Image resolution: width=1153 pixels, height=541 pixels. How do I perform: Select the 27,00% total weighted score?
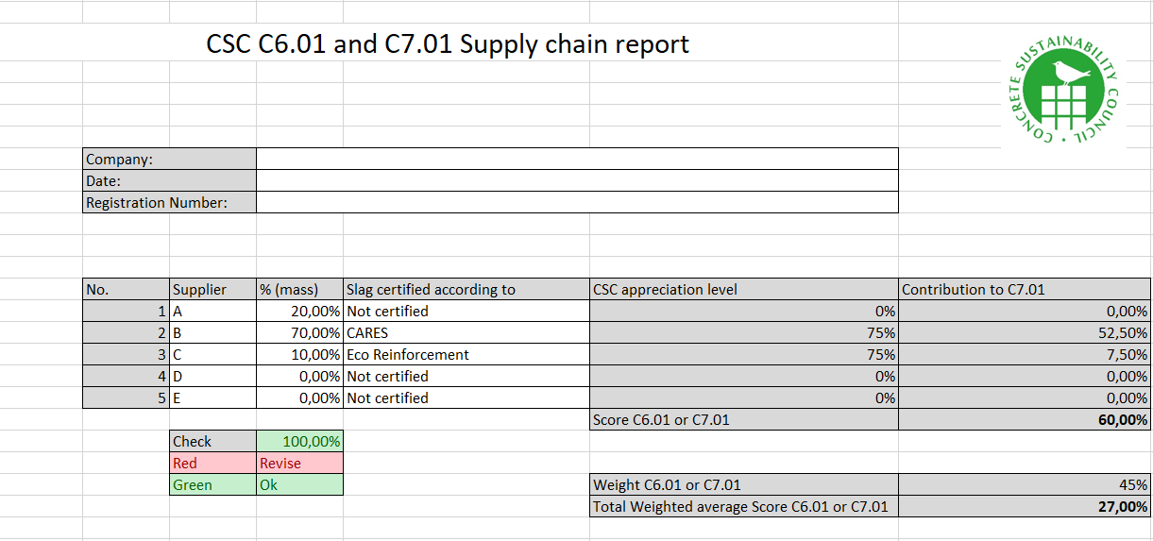coord(1024,507)
